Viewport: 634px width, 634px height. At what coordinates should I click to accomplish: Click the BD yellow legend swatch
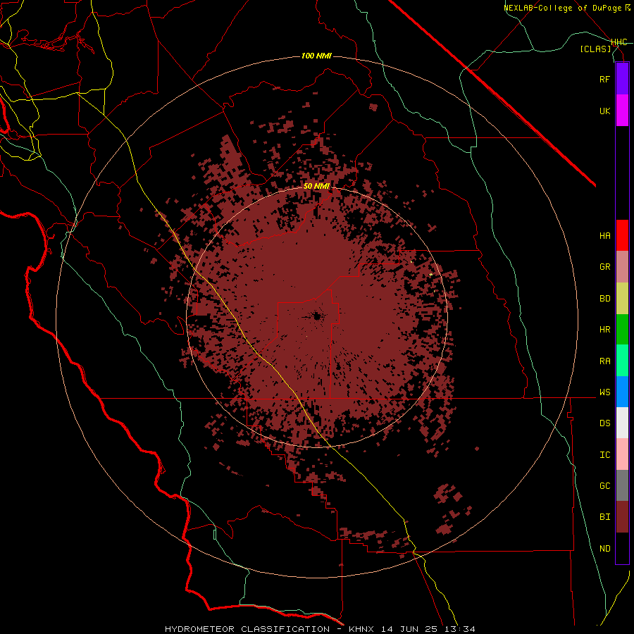(622, 299)
